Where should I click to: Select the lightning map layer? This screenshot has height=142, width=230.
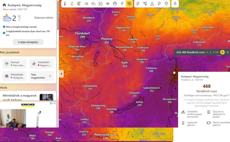(x=159, y=4)
